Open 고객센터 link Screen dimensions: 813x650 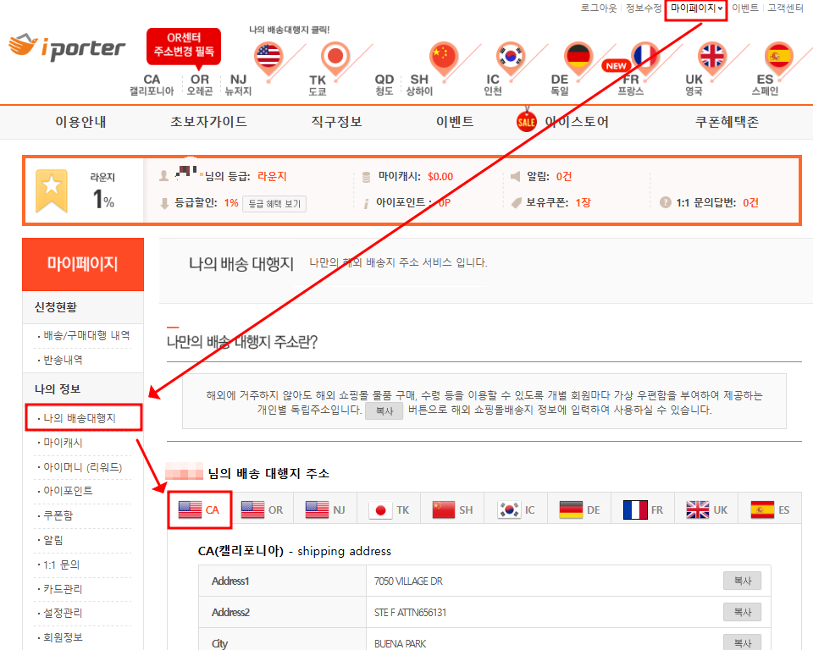785,8
